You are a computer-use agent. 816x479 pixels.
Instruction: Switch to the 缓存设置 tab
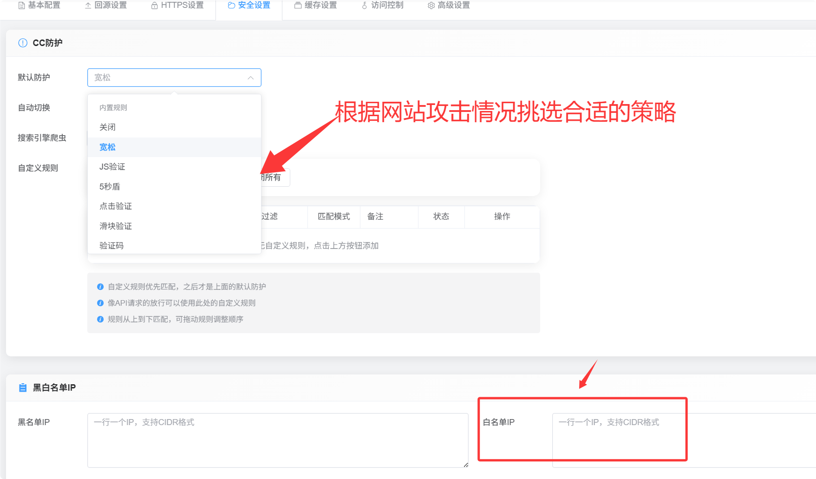point(320,5)
